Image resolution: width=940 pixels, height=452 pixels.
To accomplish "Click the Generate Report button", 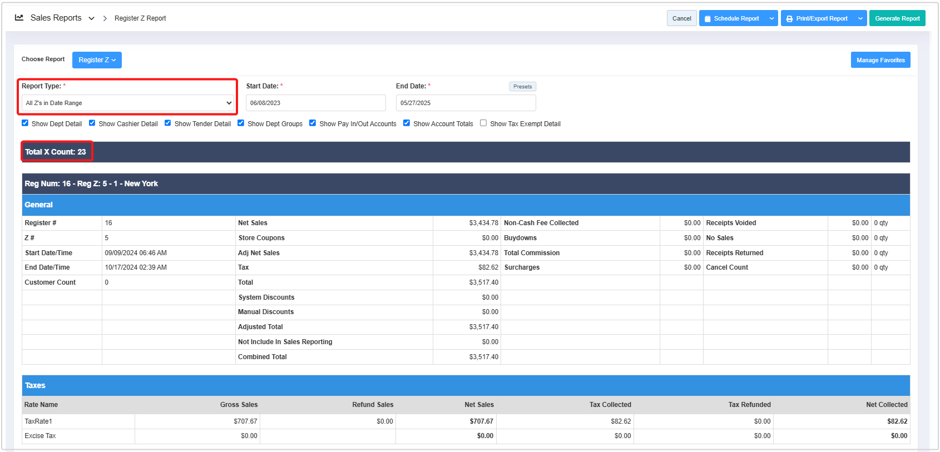I will [x=897, y=18].
